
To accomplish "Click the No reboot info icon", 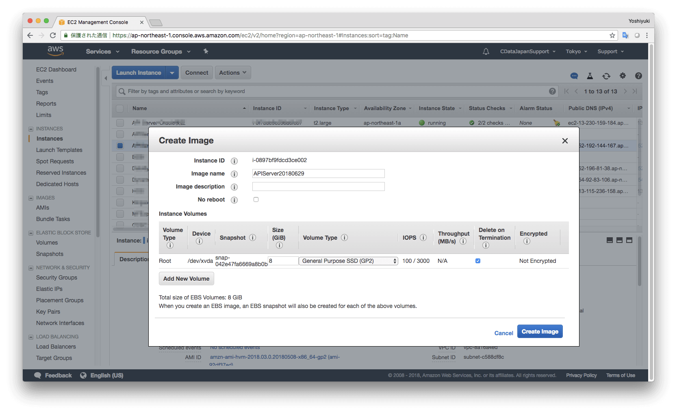I will click(x=234, y=200).
